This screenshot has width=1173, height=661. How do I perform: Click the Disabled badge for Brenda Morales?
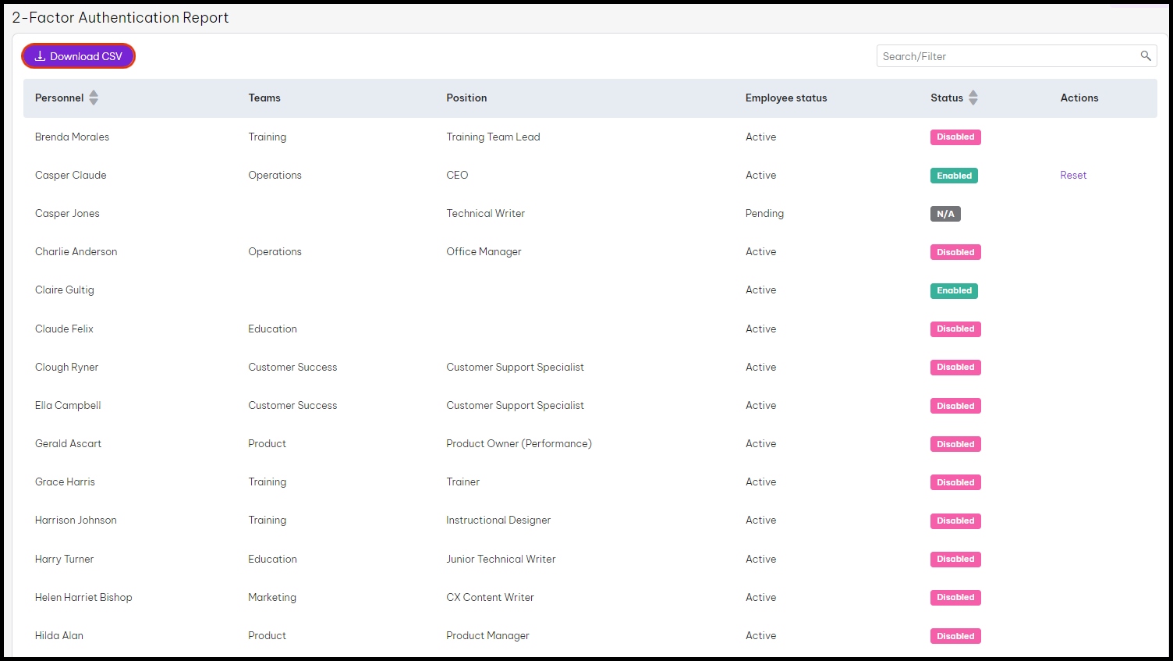955,137
